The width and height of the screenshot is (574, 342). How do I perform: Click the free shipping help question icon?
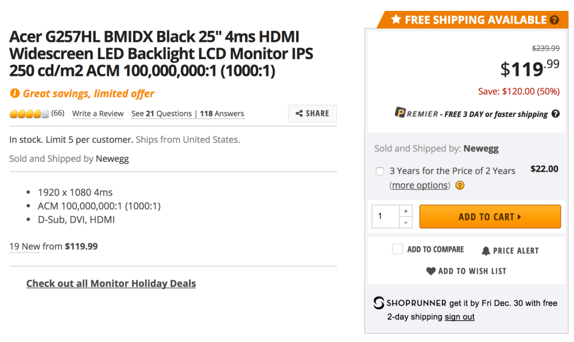pyautogui.click(x=554, y=20)
